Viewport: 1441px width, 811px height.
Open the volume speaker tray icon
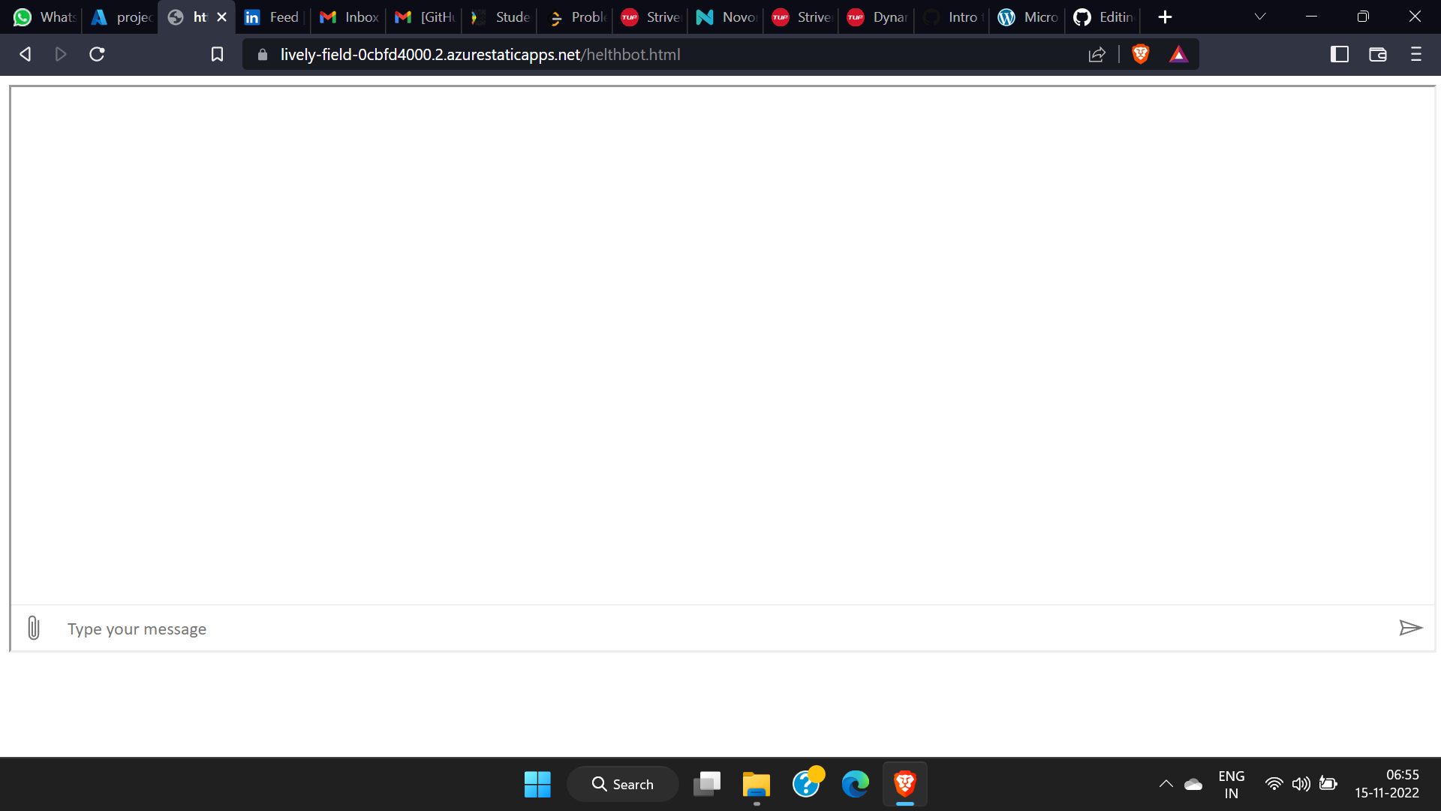pos(1301,784)
